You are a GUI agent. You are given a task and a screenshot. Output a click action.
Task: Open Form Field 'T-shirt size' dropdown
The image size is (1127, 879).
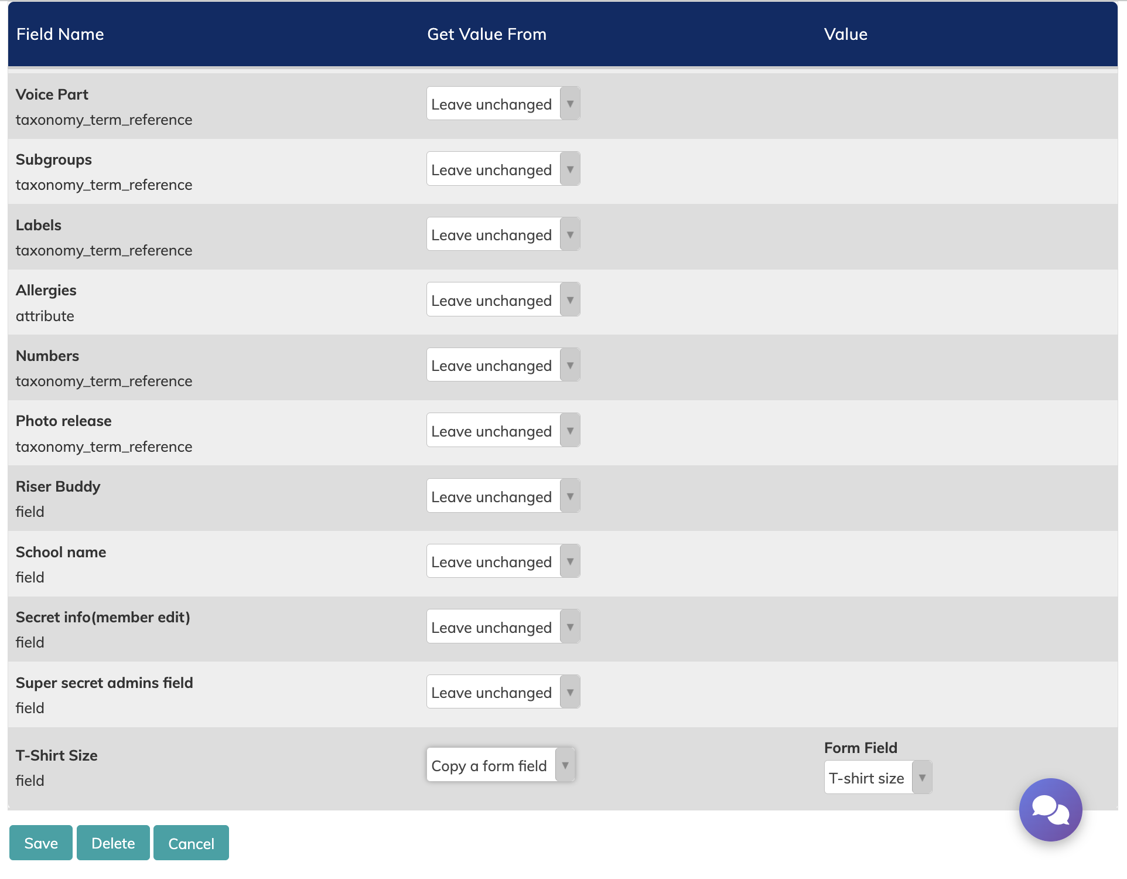877,778
